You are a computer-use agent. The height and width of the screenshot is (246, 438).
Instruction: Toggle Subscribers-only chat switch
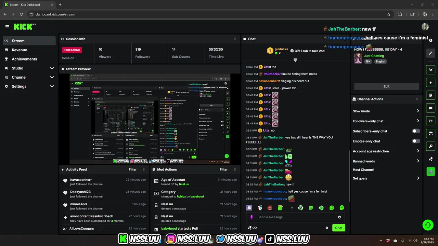coord(416,131)
